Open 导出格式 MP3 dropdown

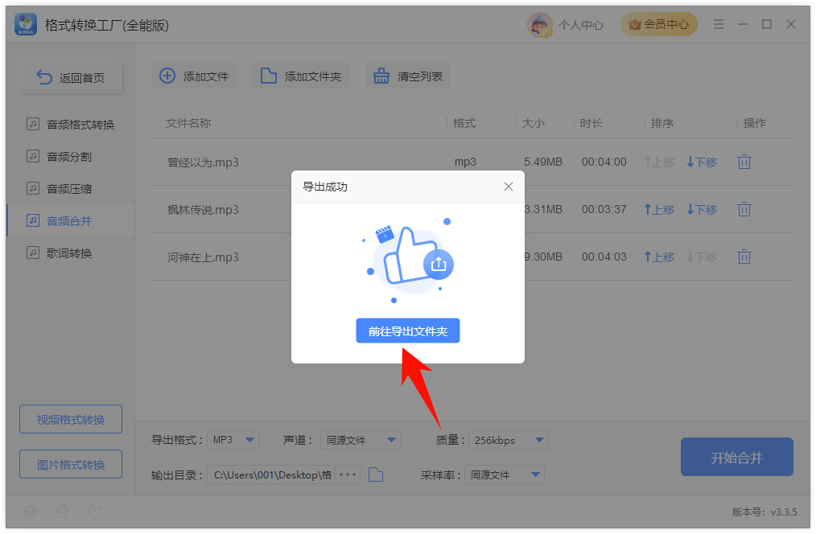pyautogui.click(x=233, y=440)
